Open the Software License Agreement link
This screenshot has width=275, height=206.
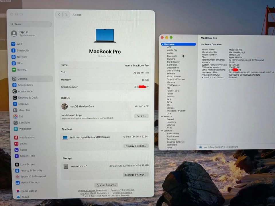92,190
